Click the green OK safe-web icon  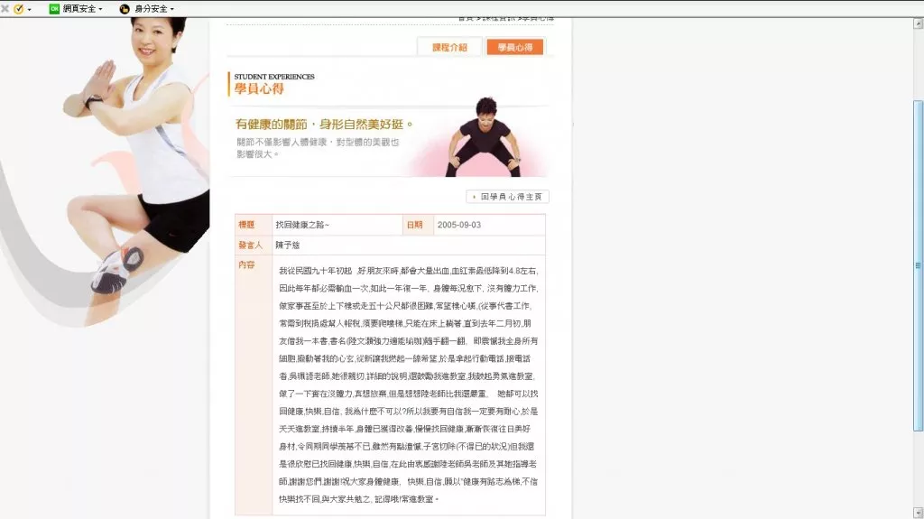[54, 9]
